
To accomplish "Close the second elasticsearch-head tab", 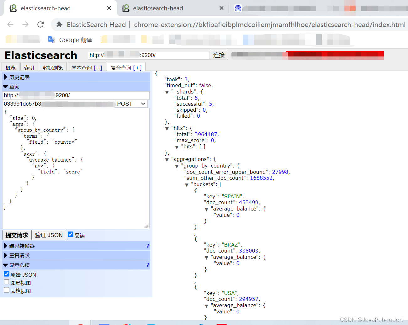I will point(221,8).
